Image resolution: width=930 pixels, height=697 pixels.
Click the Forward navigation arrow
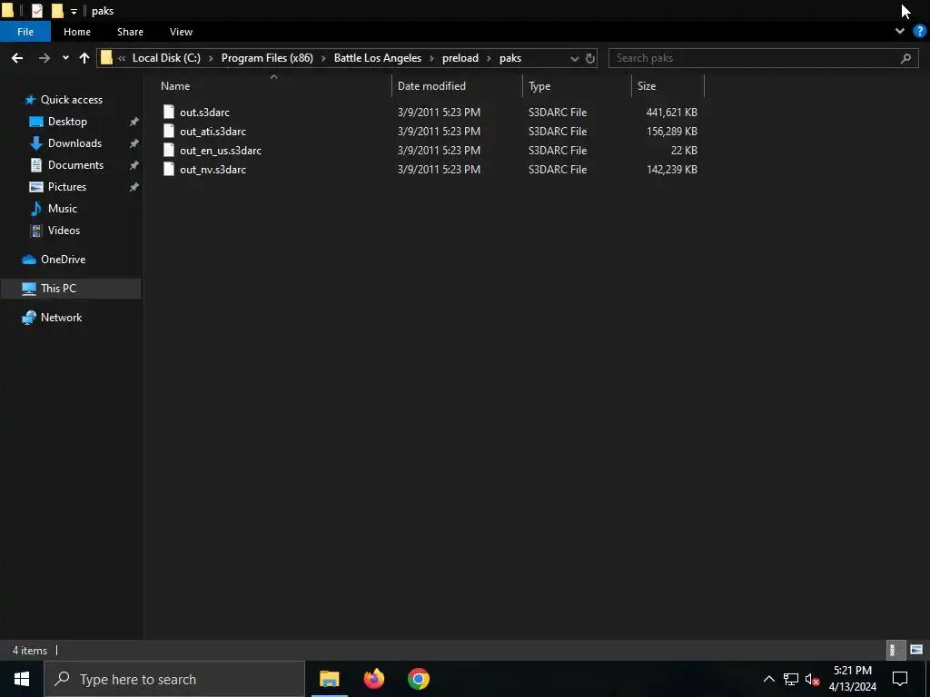point(44,58)
